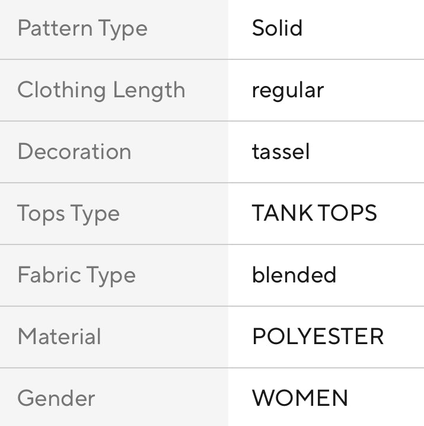Select the regular length value
This screenshot has height=426, width=424.
[x=288, y=90]
